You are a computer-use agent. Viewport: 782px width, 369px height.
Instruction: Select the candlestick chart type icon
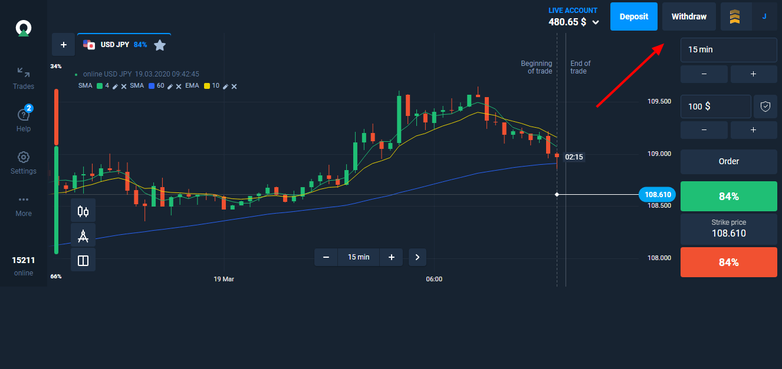[83, 210]
